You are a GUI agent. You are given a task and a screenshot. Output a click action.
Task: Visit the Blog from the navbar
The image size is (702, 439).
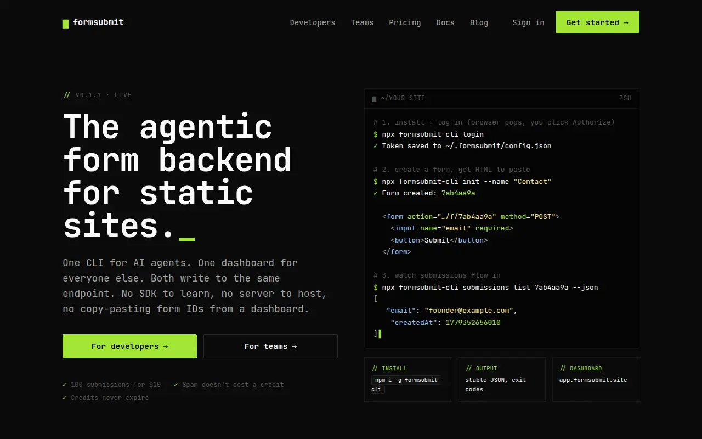pyautogui.click(x=479, y=22)
